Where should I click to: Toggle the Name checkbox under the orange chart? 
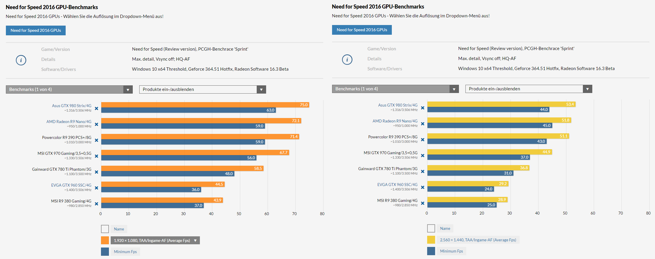tap(105, 229)
